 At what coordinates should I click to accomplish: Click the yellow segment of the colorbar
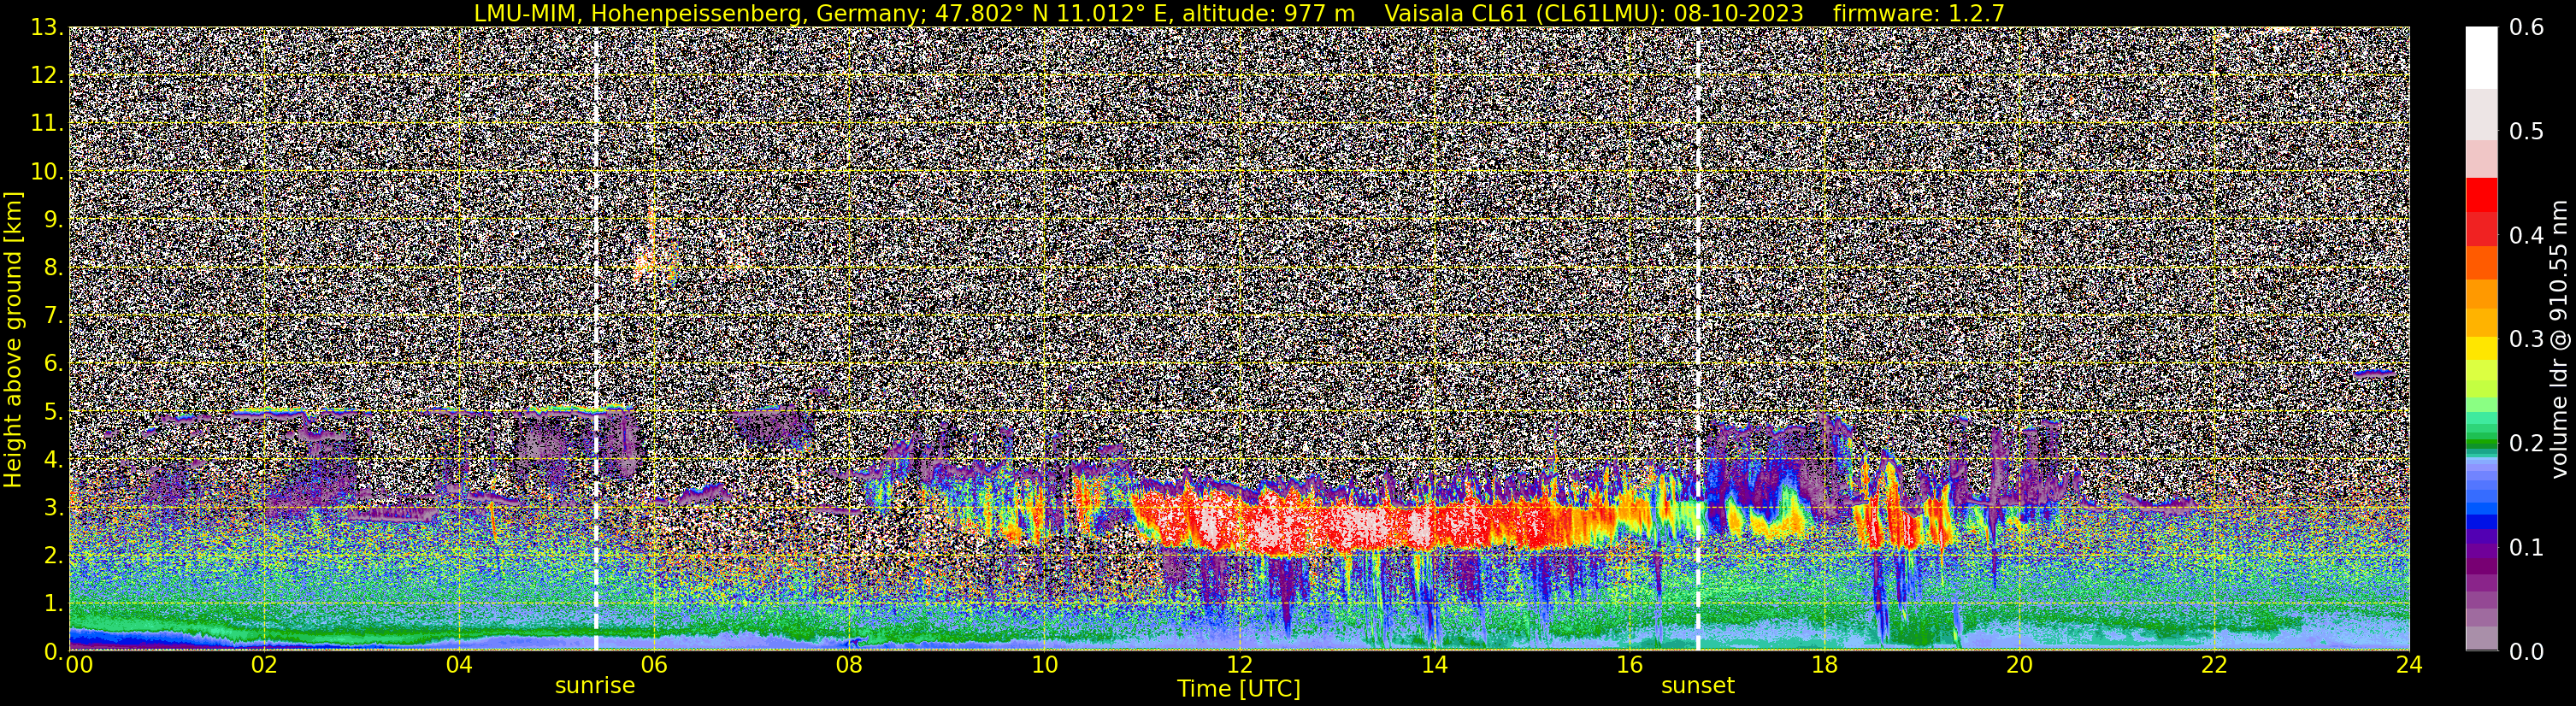coord(2481,350)
